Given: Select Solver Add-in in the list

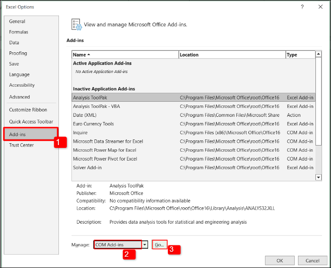Looking at the screenshot, I should (87, 168).
